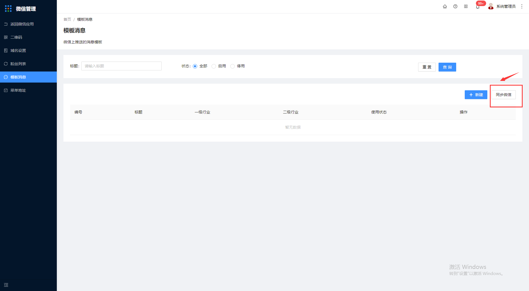Screen dimensions: 529x291
Task: Click the 使用状态 column header
Action: click(x=379, y=112)
